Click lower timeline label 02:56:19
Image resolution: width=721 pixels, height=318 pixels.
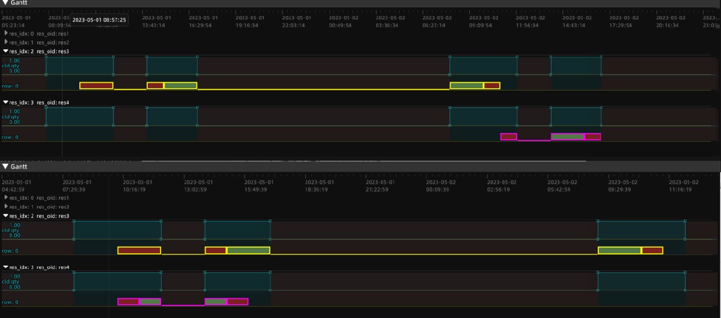[x=498, y=189]
